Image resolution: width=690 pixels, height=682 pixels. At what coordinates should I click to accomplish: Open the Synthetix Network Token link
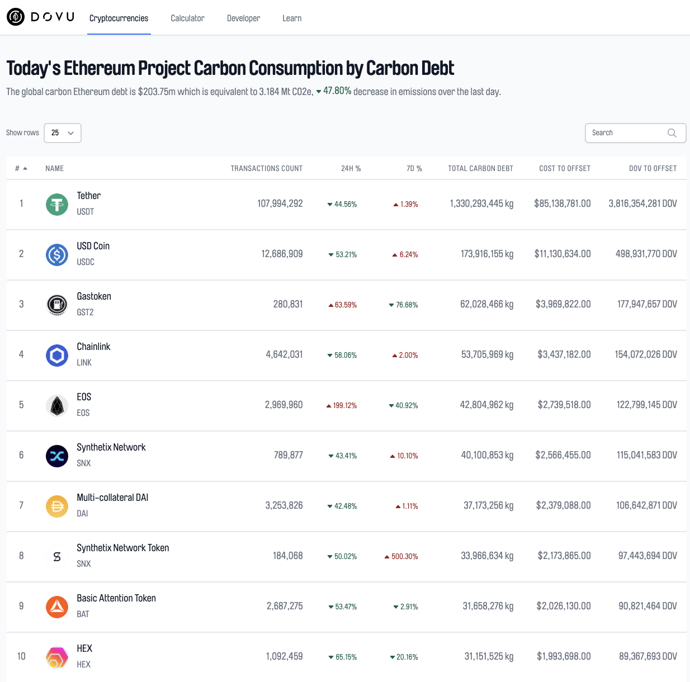pos(122,548)
